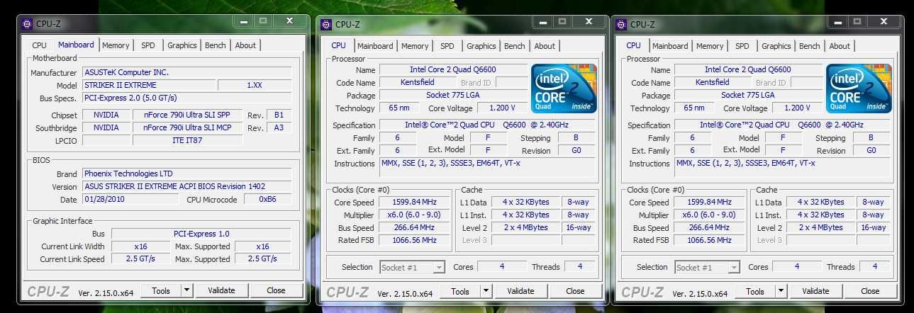Open SPD tab in right CPU-Z window
Viewport: 914px width, 313px height.
click(742, 46)
